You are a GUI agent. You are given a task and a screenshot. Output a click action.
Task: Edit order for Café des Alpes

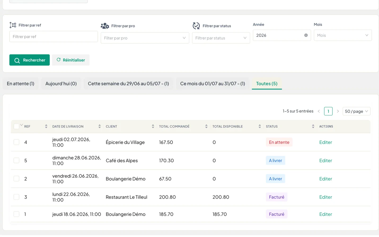pos(325,161)
